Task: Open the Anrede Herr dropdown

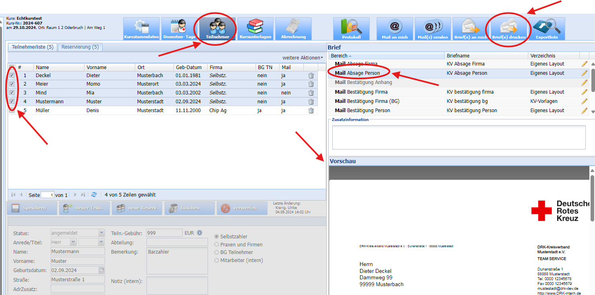Action: point(73,242)
